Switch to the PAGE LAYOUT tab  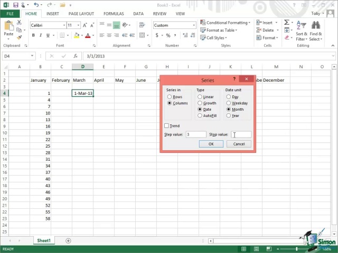coord(81,14)
